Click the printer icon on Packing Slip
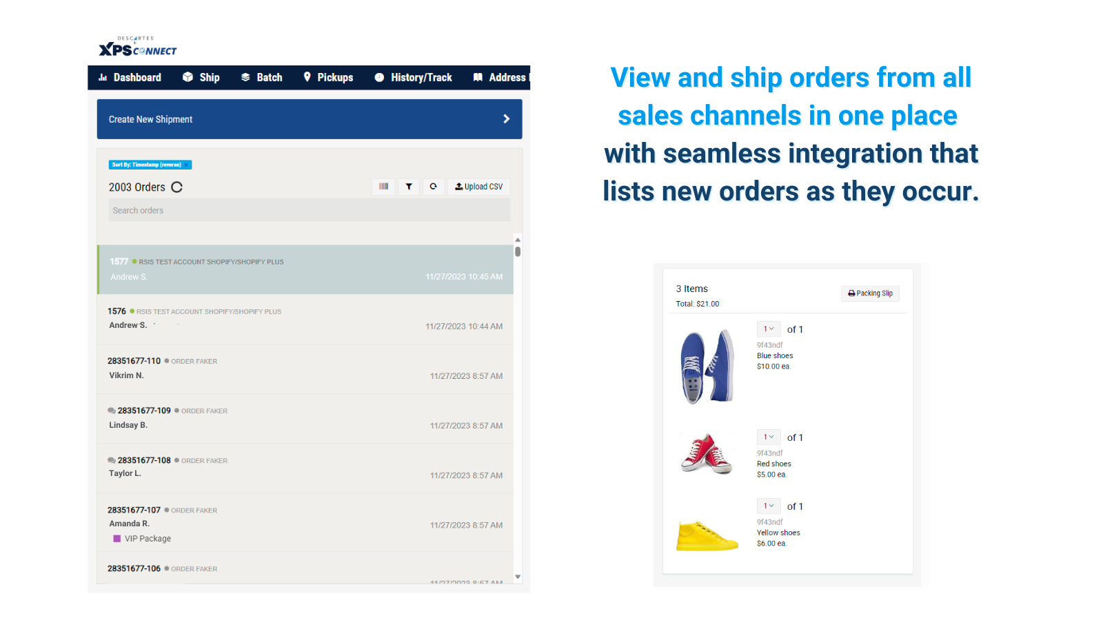This screenshot has height=620, width=1103. [851, 293]
